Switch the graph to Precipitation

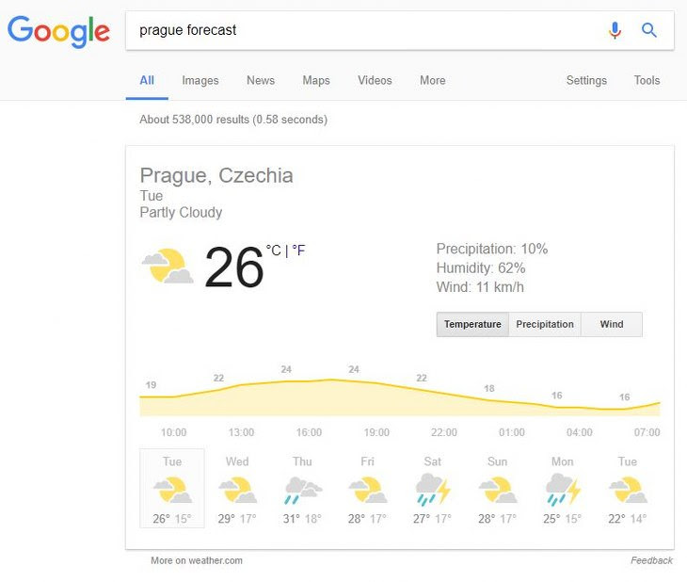pyautogui.click(x=545, y=324)
